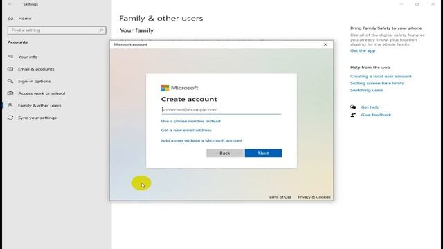The height and width of the screenshot is (249, 443).
Task: Click Get the app link
Action: pyautogui.click(x=363, y=50)
